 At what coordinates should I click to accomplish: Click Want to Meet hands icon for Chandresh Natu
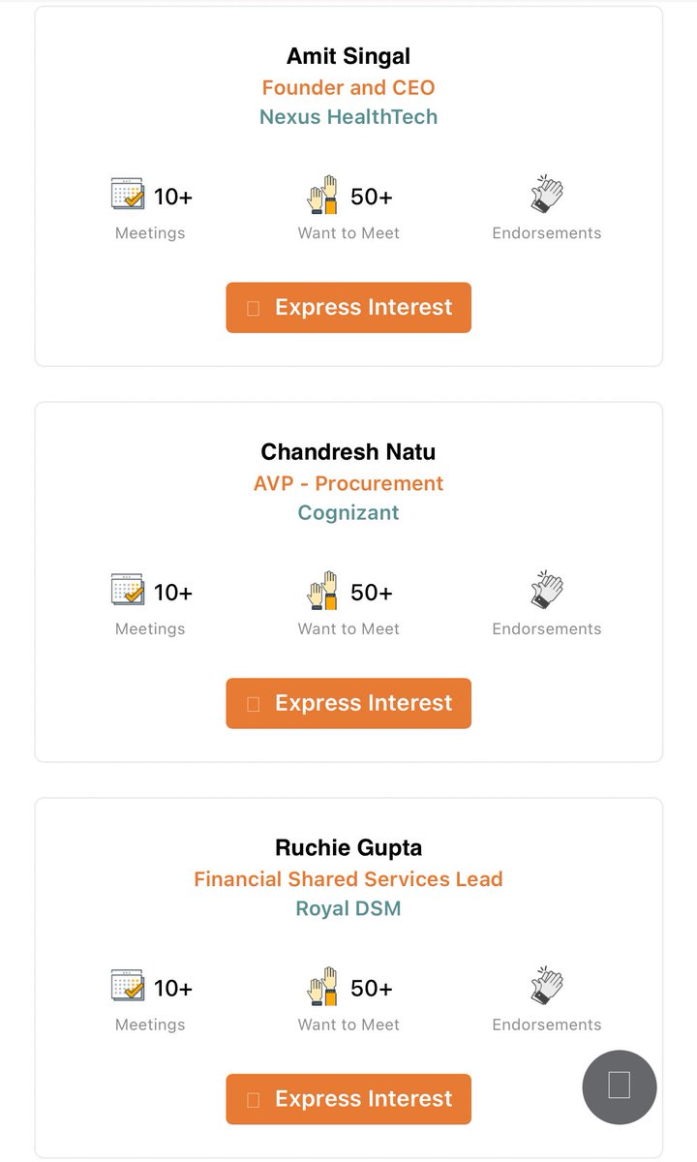322,590
